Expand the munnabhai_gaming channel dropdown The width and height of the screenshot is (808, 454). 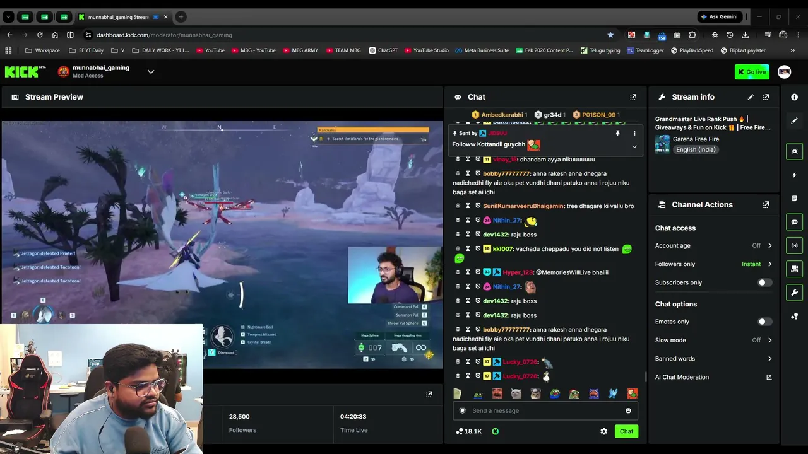pyautogui.click(x=151, y=72)
